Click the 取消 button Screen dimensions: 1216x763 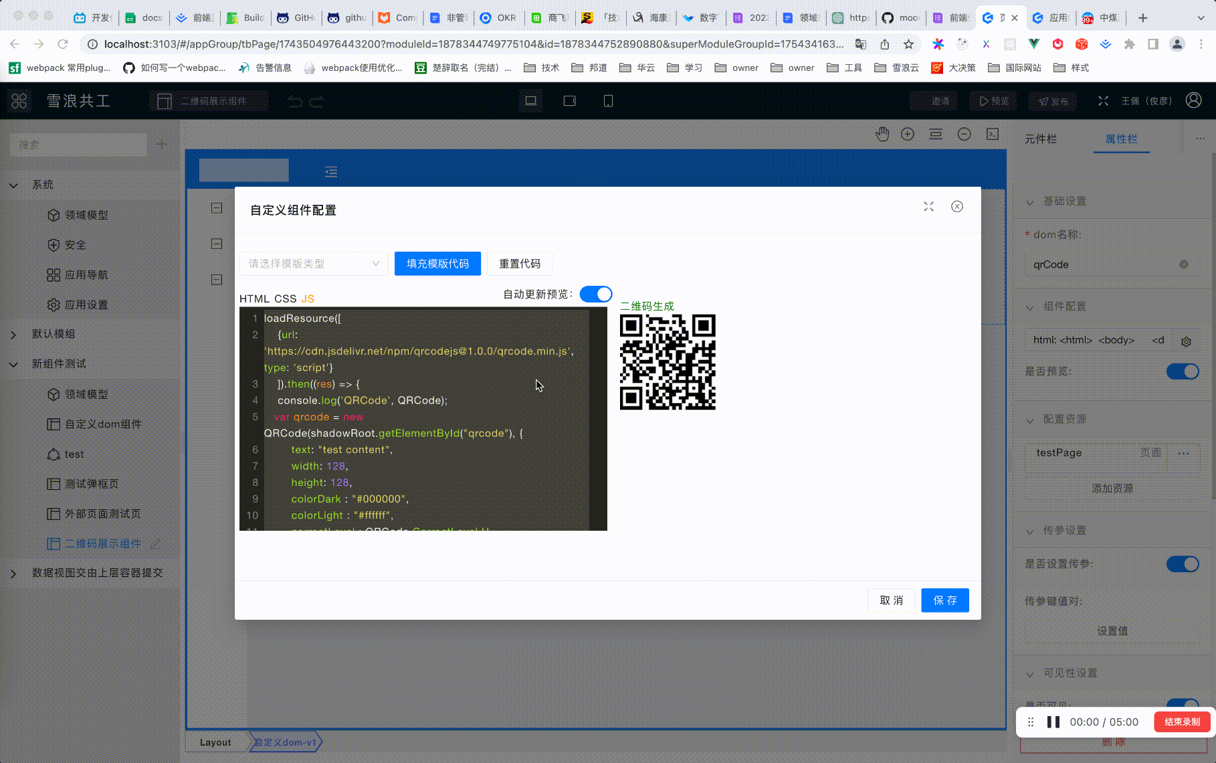(891, 600)
